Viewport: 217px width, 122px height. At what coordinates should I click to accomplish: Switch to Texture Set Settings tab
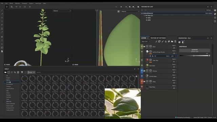click(x=158, y=38)
